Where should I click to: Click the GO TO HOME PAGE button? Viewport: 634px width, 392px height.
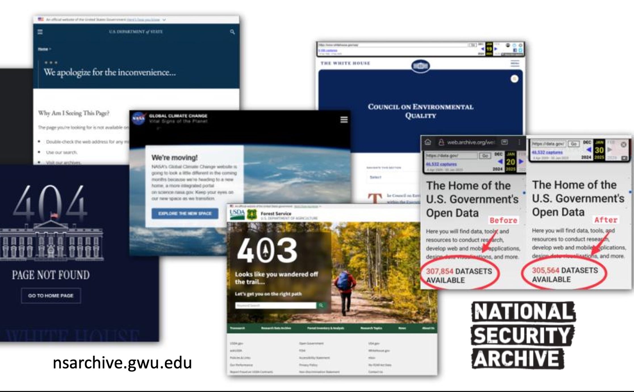pos(51,295)
